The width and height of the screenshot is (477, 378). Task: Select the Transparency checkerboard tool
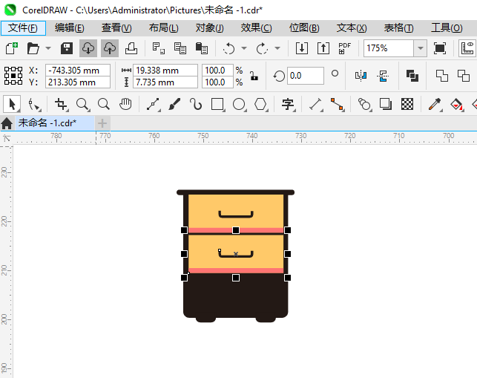click(x=407, y=104)
